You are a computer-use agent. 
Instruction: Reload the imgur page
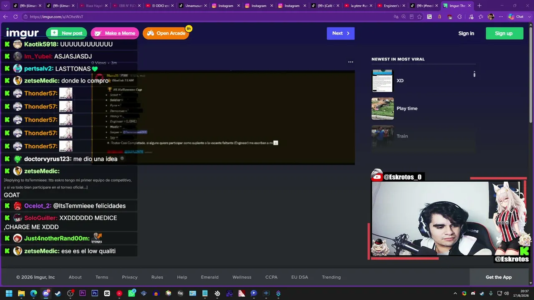coord(15,17)
